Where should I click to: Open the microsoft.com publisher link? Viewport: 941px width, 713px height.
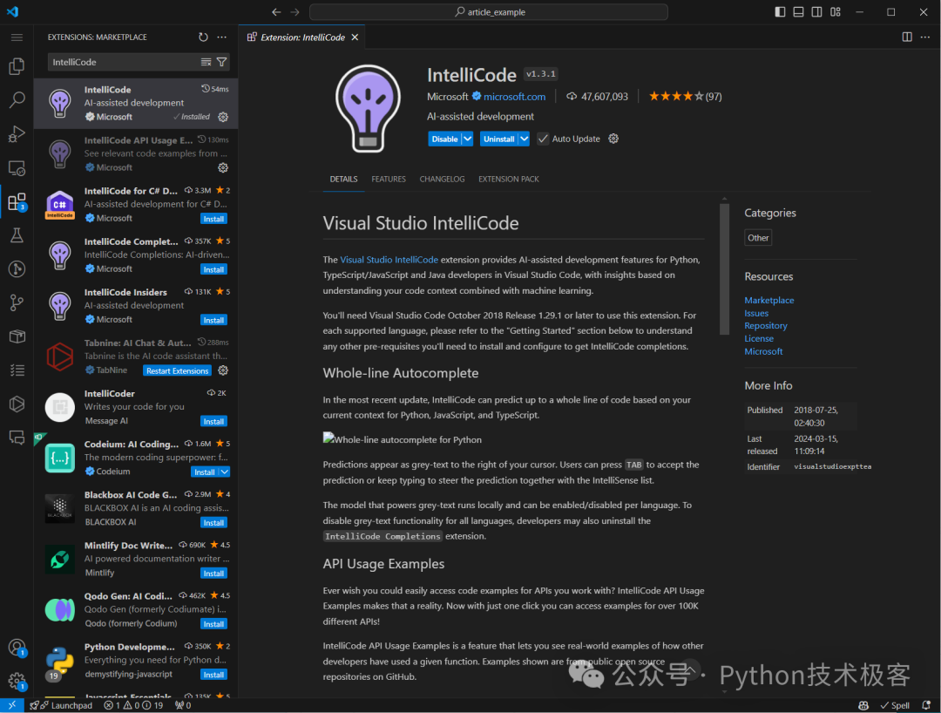pyautogui.click(x=514, y=97)
